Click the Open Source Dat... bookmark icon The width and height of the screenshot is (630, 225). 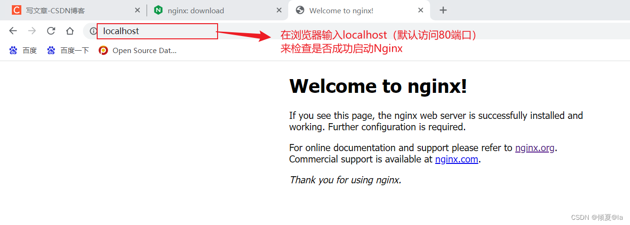pyautogui.click(x=103, y=50)
